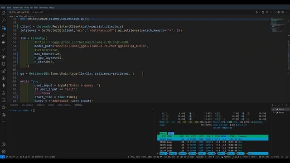Open the Explorer view in activity bar
290x163 pixels.
click(x=4, y=13)
